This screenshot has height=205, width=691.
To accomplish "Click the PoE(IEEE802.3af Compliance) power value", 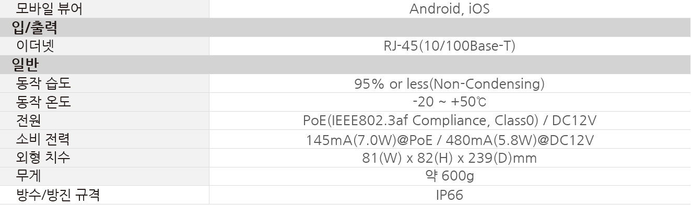I will [450, 120].
